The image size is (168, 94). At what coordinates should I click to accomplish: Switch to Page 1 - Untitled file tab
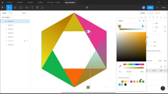click(x=54, y=2)
